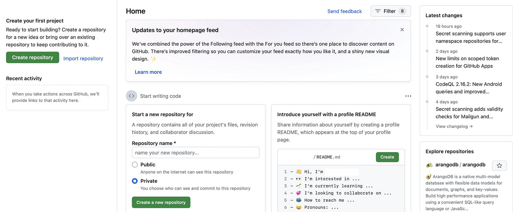This screenshot has width=513, height=212.
Task: Click README line 2 'I'm interested in ...'
Action: click(x=332, y=179)
